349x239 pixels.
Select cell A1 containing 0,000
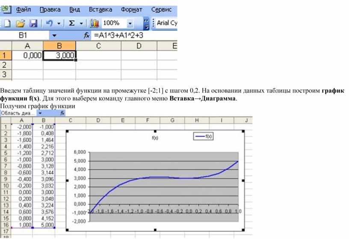(28, 56)
